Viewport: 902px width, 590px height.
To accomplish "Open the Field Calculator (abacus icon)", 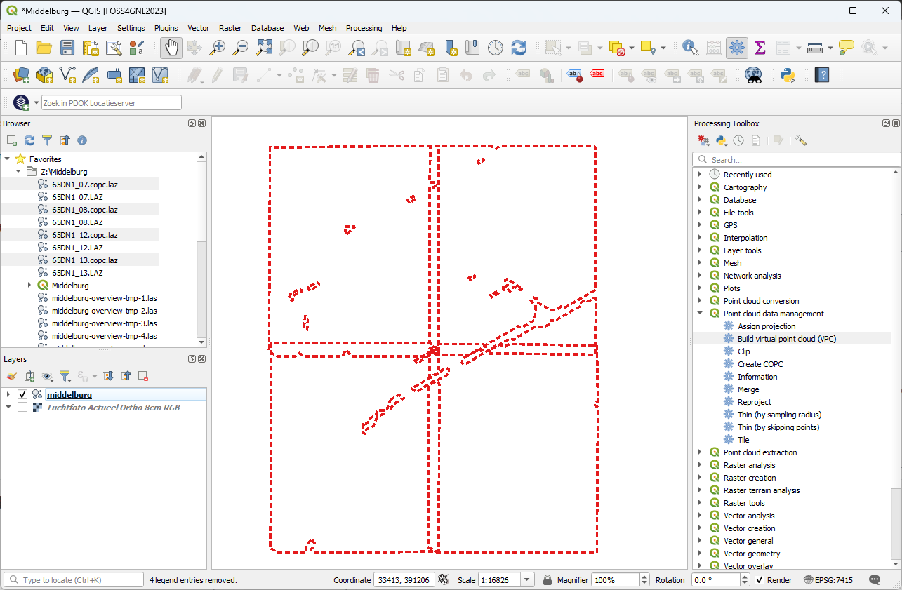I will 713,48.
